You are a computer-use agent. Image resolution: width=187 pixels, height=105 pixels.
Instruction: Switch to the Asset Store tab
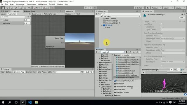pyautogui.click(x=30, y=11)
